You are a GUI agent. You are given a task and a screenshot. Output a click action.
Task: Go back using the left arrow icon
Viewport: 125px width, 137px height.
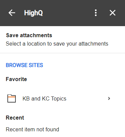click(12, 13)
